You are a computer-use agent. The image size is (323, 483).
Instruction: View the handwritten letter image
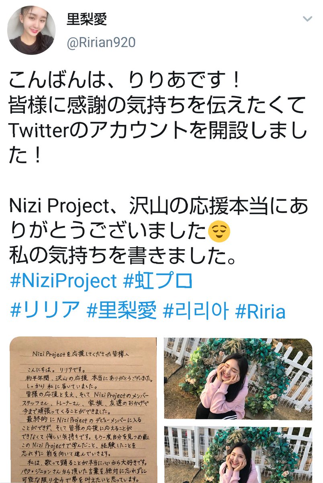click(x=83, y=410)
